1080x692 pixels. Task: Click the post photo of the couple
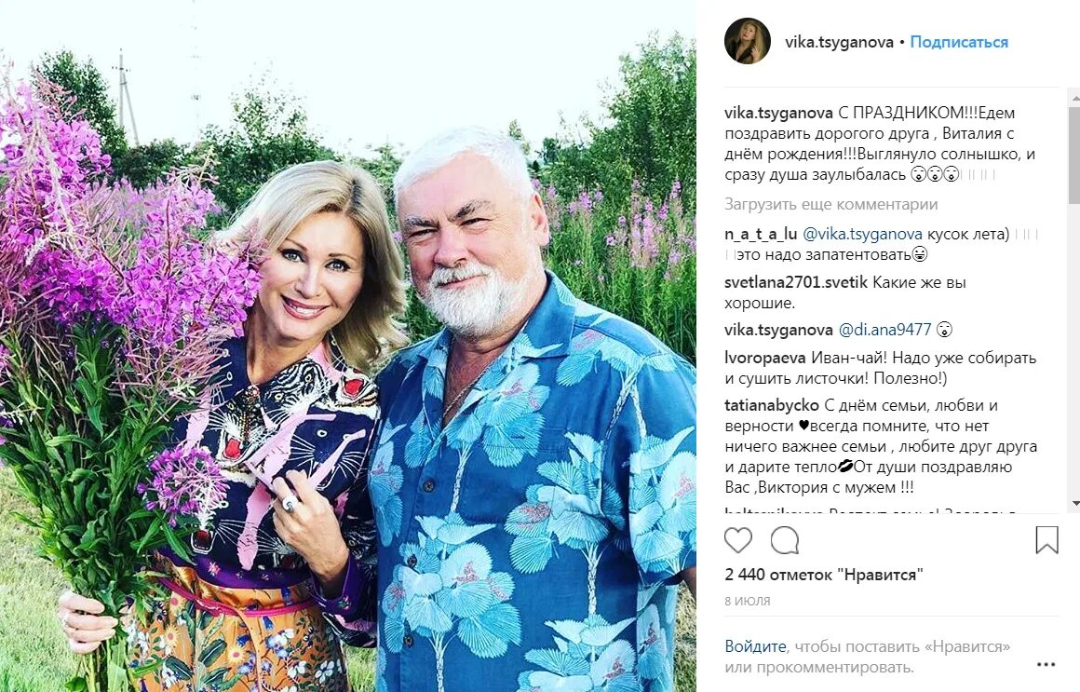[x=348, y=346]
